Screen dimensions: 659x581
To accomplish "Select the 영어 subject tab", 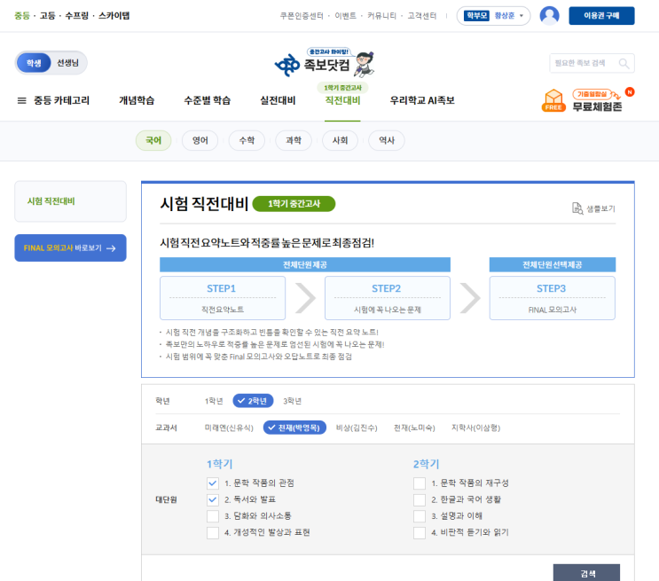I will [x=200, y=140].
